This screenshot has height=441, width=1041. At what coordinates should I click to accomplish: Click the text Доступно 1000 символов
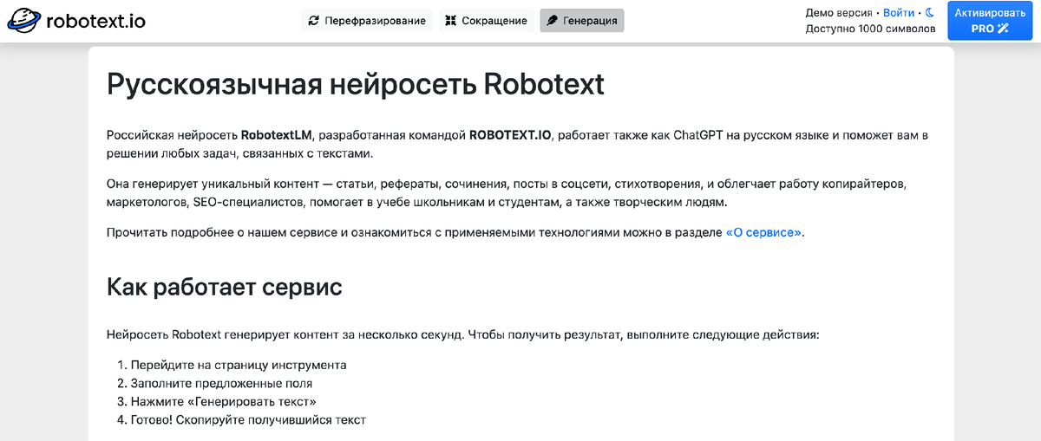pos(870,29)
